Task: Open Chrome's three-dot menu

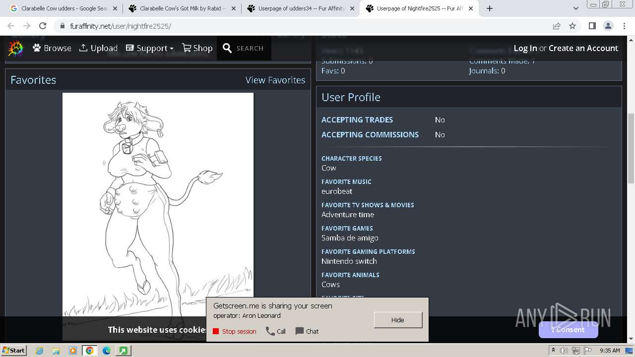Action: [624, 26]
